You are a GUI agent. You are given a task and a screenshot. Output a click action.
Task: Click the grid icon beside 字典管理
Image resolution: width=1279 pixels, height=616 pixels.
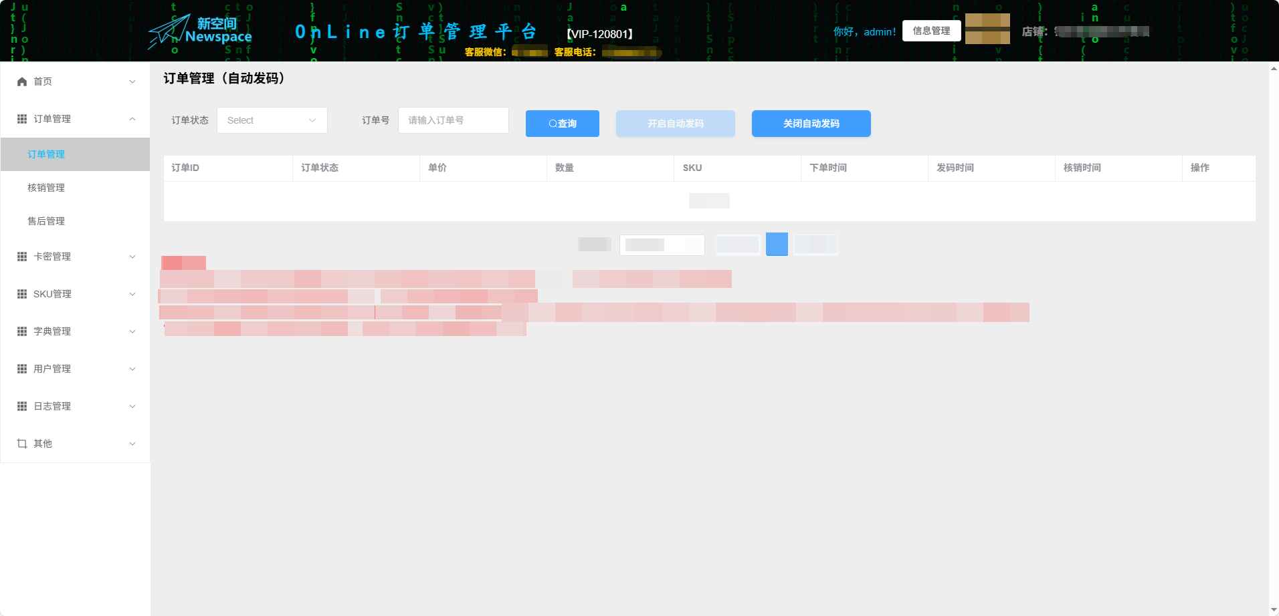[x=21, y=331]
